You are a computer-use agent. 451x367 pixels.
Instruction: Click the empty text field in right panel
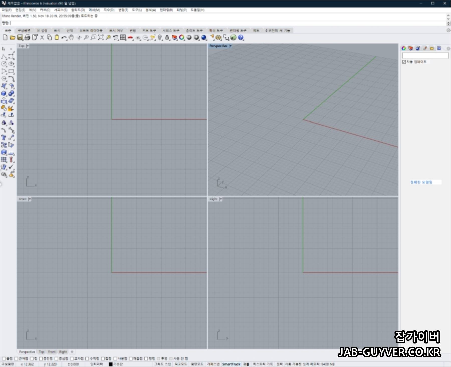tap(425, 55)
